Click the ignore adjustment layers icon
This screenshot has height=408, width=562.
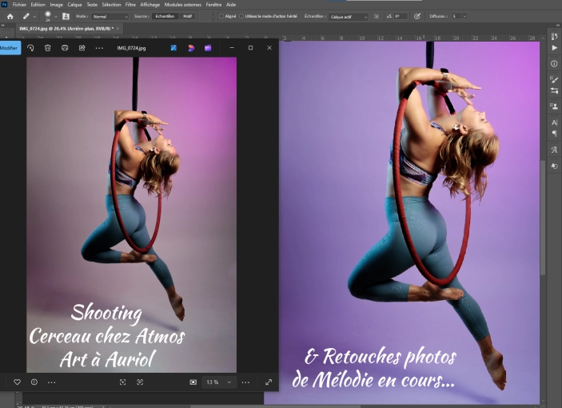click(x=376, y=17)
